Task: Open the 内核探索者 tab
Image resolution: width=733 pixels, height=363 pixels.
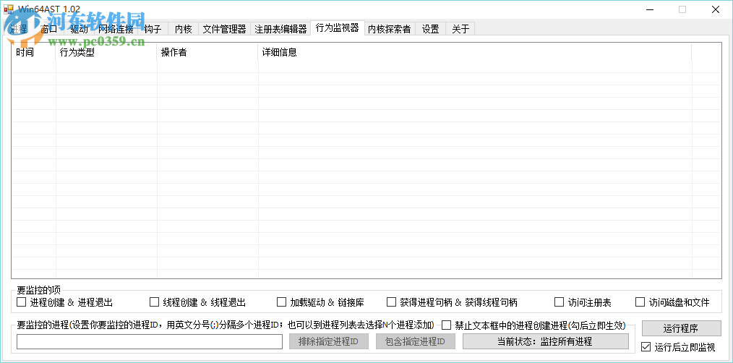Action: pyautogui.click(x=390, y=29)
